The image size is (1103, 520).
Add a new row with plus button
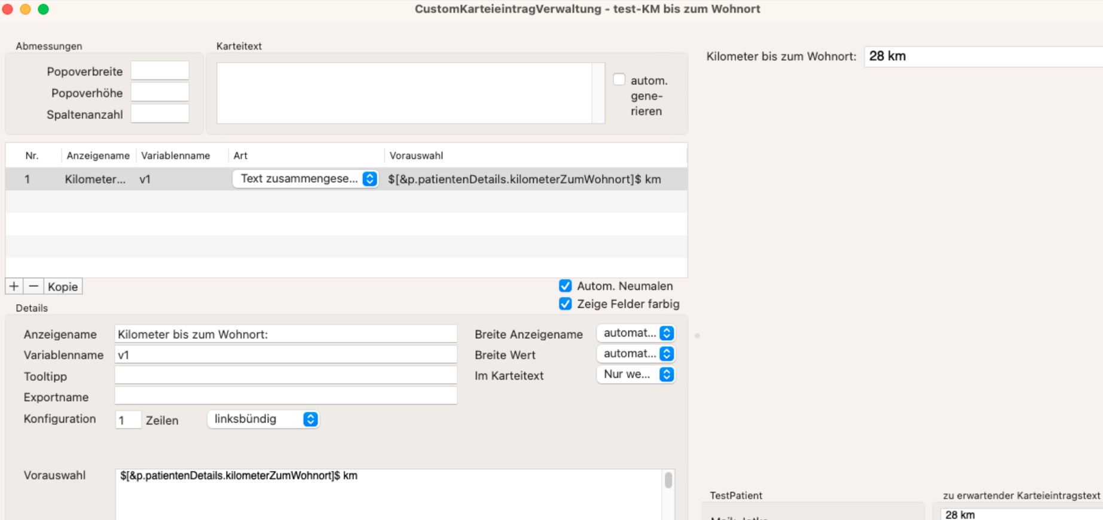[14, 286]
